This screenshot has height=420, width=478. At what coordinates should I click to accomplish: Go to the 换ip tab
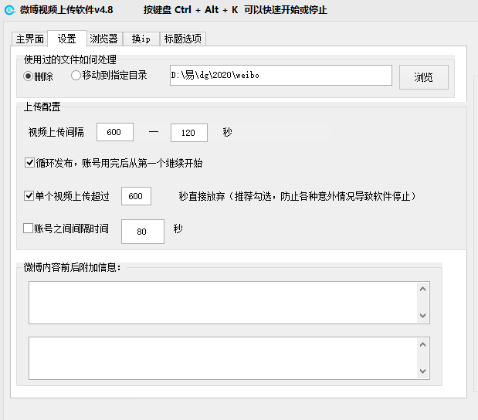point(141,39)
